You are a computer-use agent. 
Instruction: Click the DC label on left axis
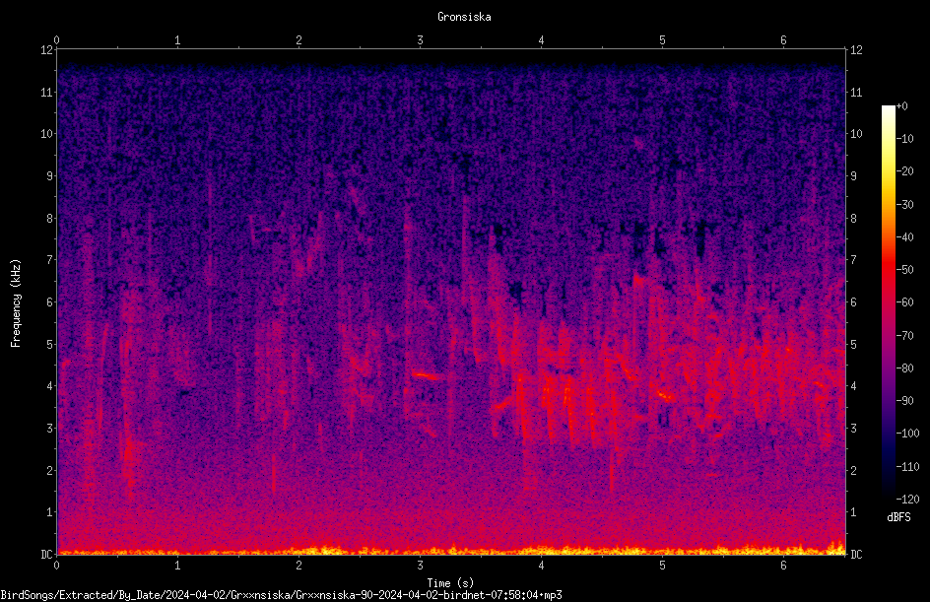coord(46,554)
